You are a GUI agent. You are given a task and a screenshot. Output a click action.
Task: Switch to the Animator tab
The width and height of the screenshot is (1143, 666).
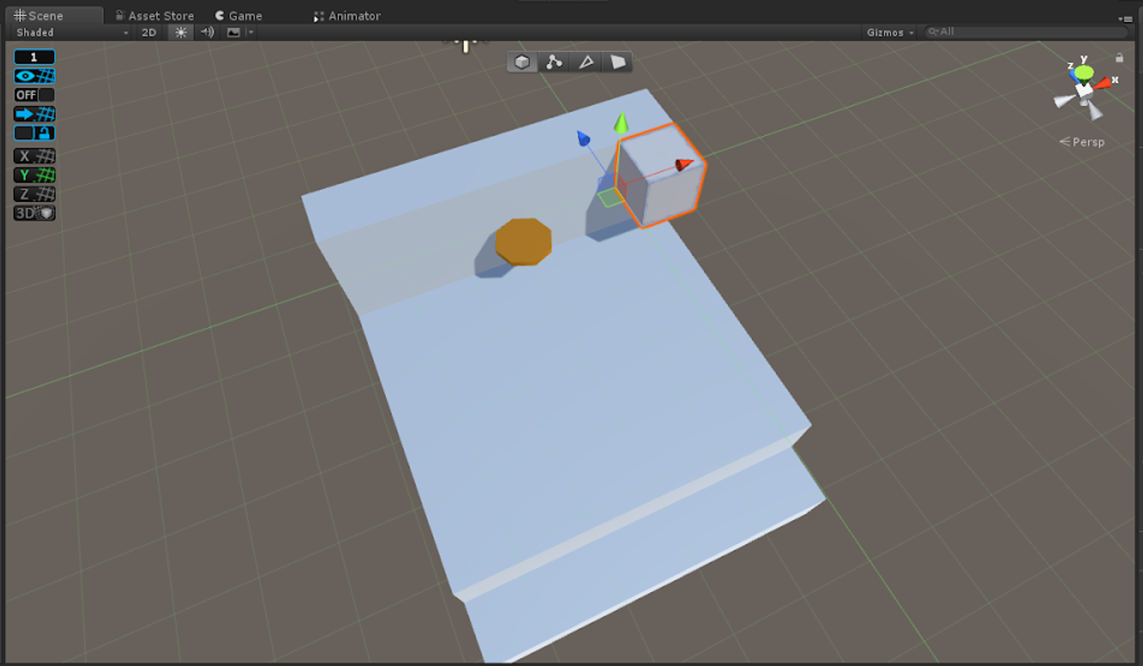(347, 16)
